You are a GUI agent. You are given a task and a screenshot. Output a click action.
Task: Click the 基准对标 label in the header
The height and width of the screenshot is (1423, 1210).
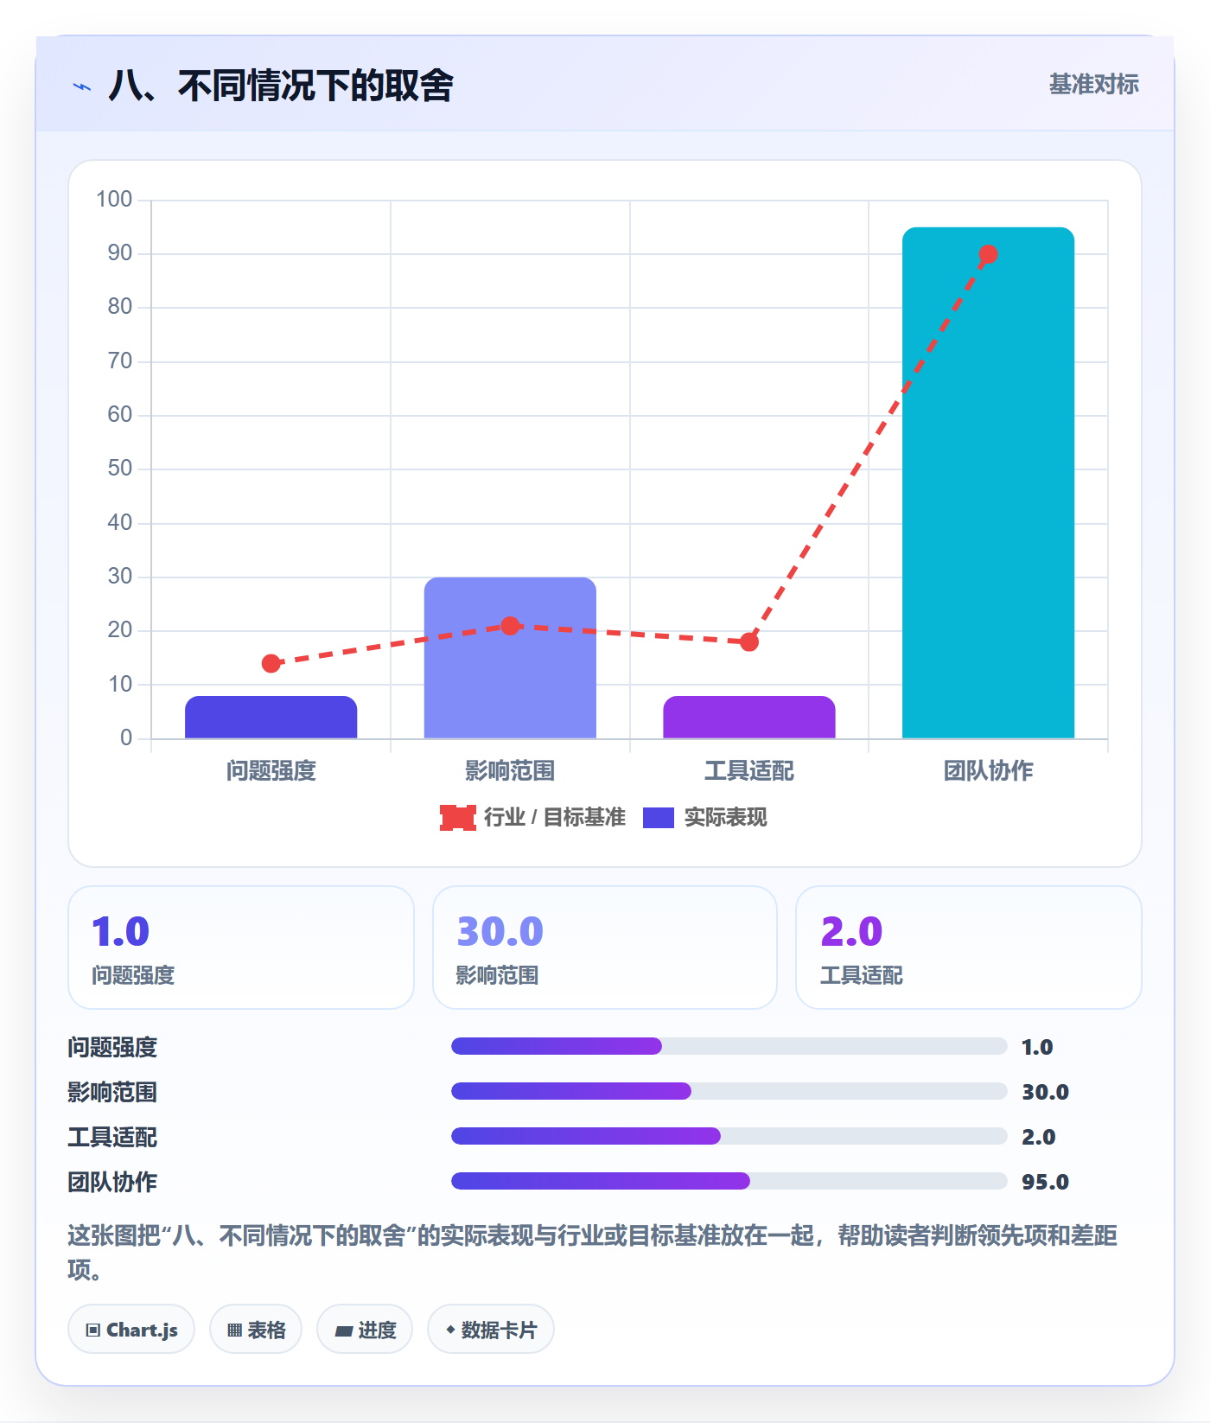1093,84
